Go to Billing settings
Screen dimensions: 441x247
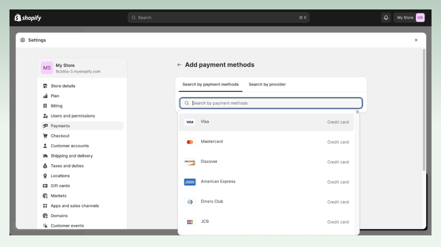82,106
